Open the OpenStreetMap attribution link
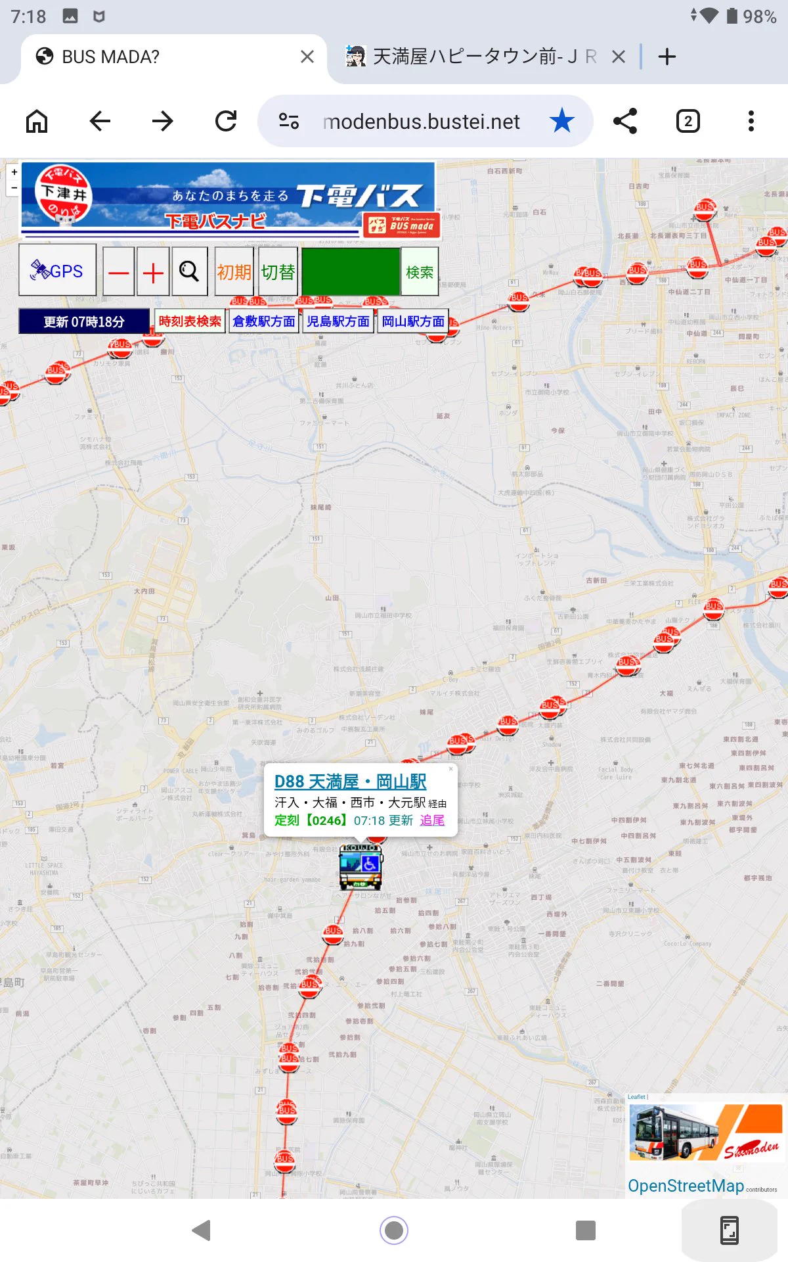This screenshot has height=1262, width=788. (686, 1186)
